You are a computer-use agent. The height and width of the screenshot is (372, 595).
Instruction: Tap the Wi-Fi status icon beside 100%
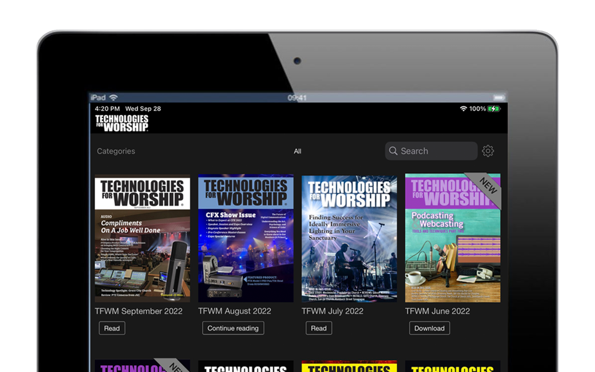coord(463,109)
